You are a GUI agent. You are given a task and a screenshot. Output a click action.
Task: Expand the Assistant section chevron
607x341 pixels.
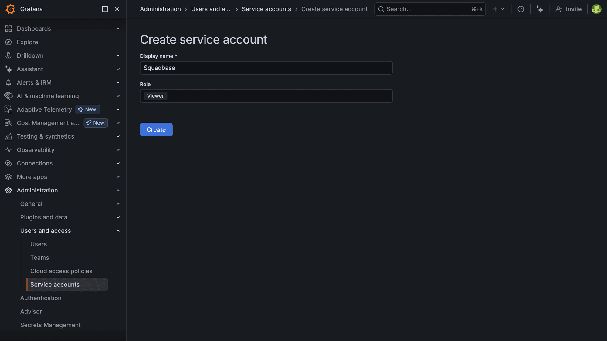coord(118,69)
